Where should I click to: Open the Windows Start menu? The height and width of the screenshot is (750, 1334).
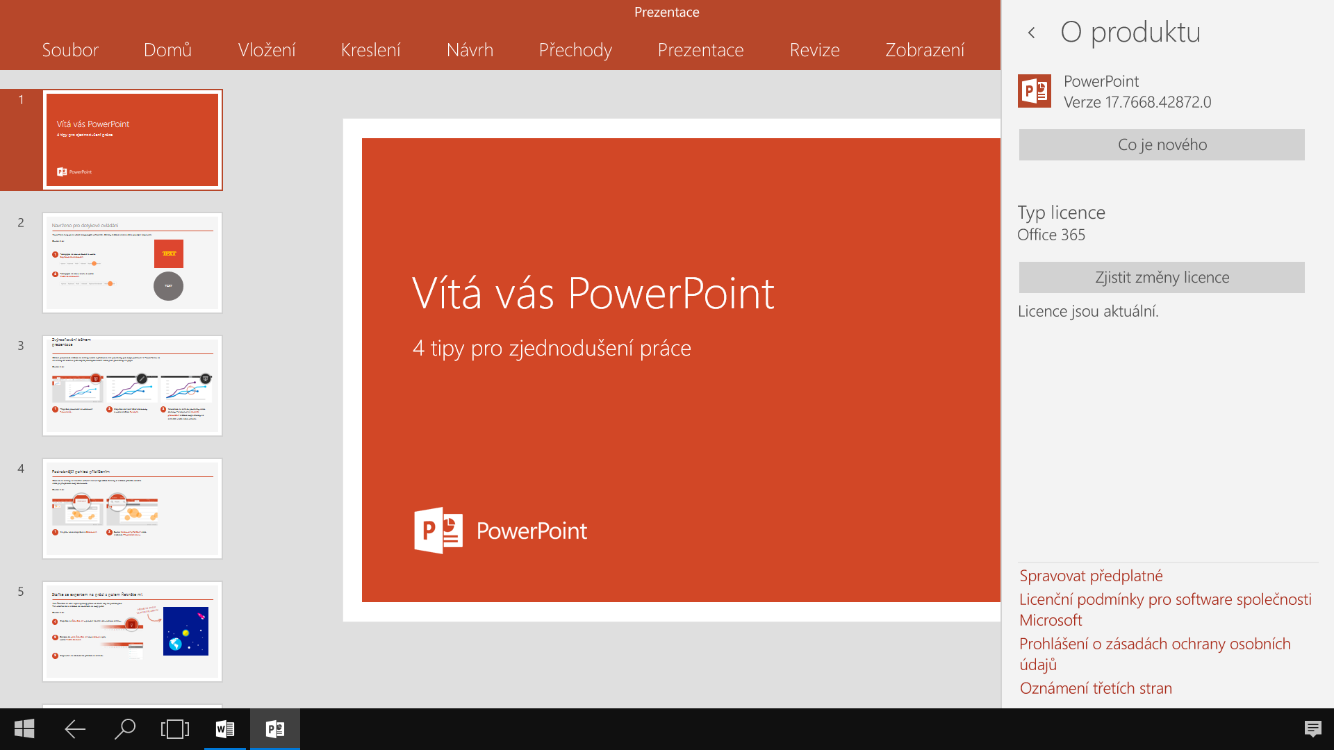(x=24, y=728)
